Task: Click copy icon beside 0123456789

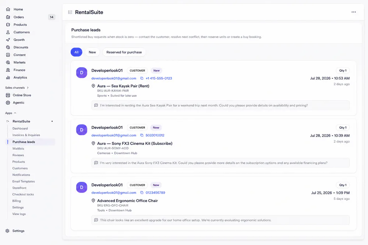Action: (142, 192)
